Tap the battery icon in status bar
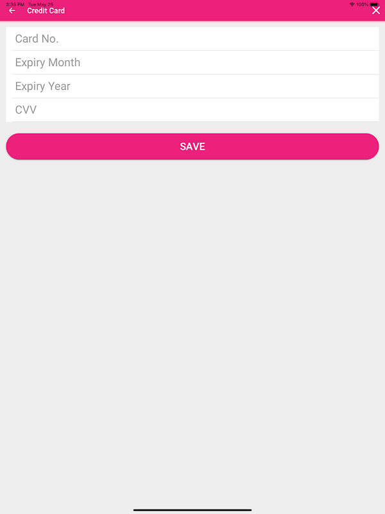385x514 pixels. pos(374,4)
